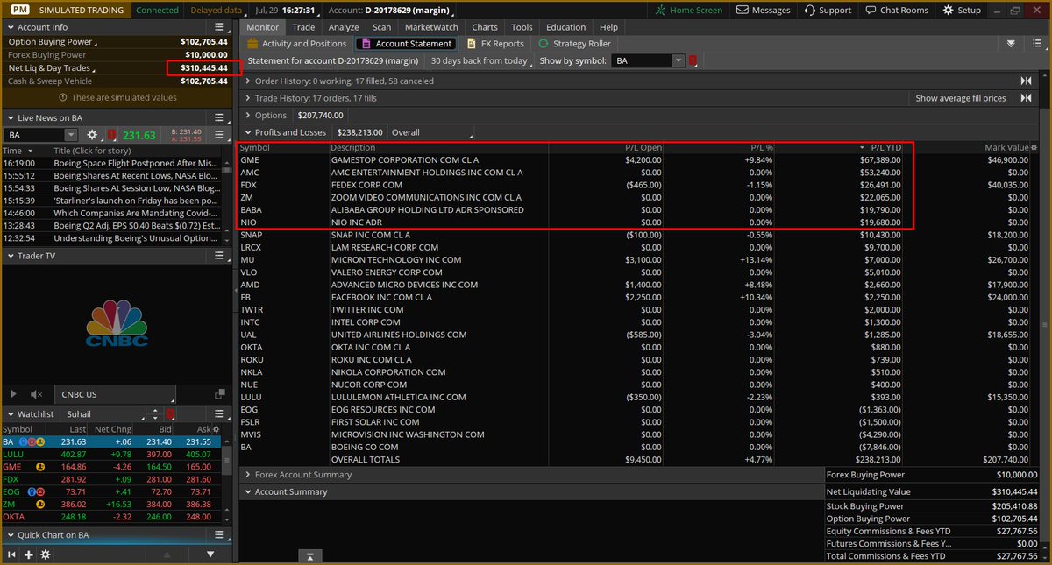1052x565 pixels.
Task: Collapse the Live News on BA panel
Action: (x=10, y=117)
